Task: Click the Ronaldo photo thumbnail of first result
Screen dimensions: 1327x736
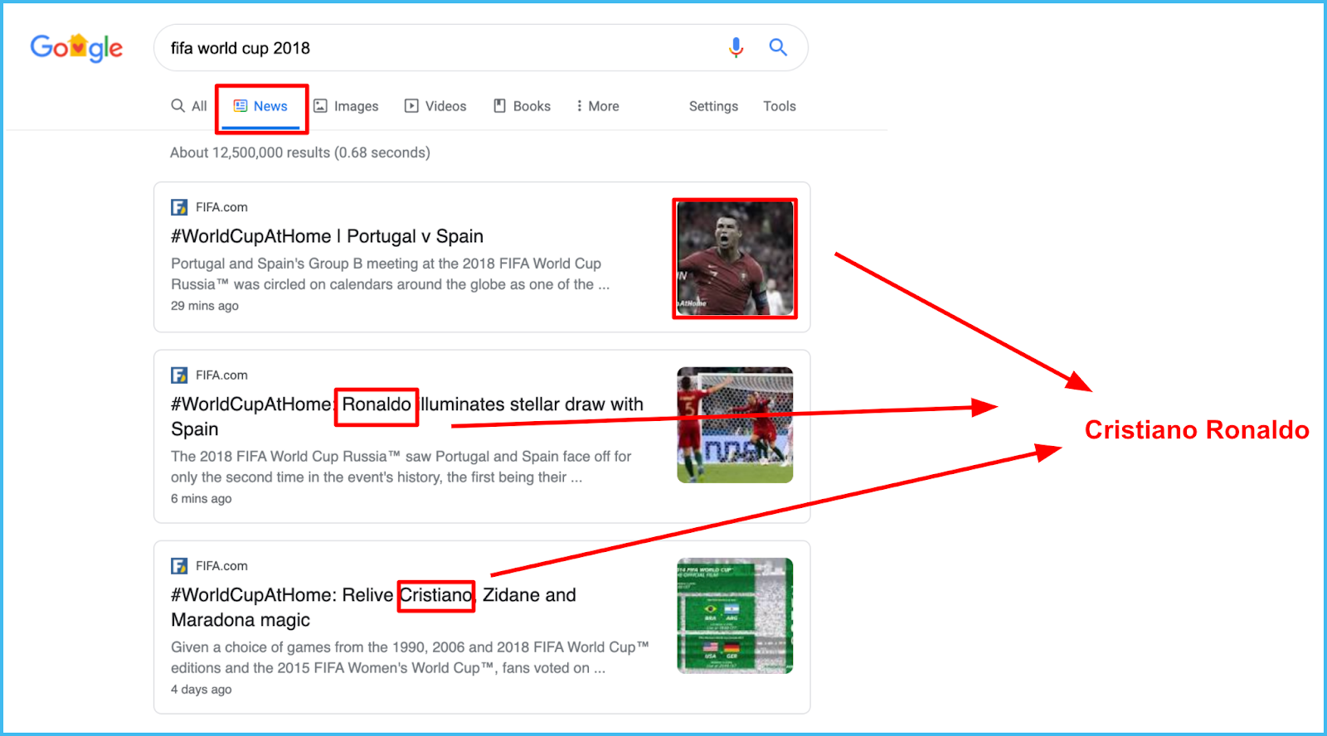Action: coord(735,259)
